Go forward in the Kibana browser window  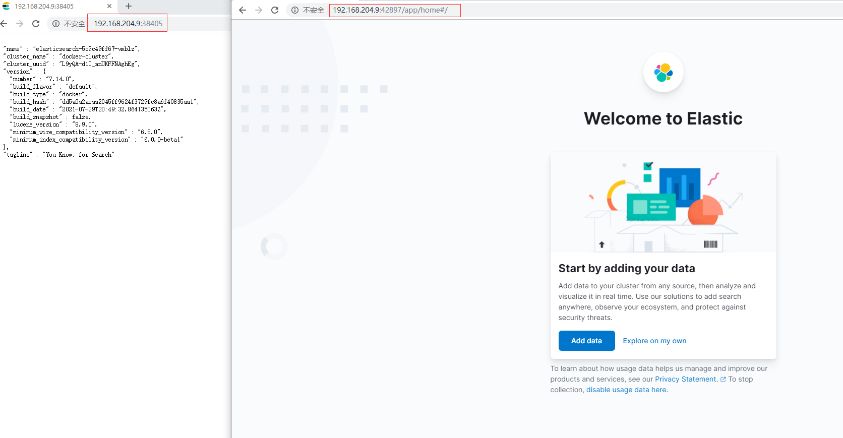coord(259,10)
